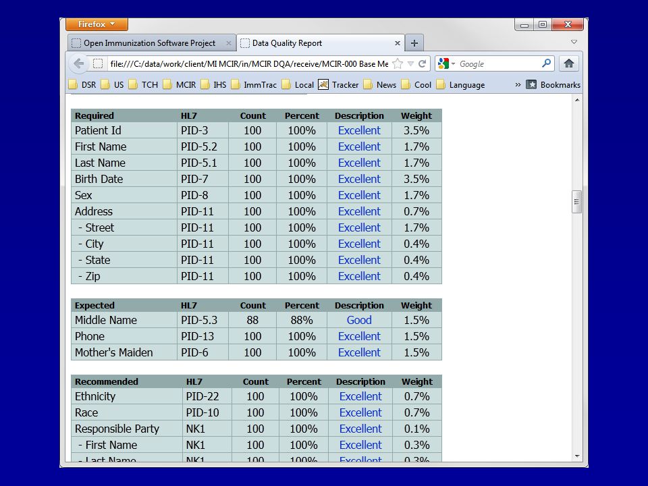648x486 pixels.
Task: Open Excellent link in Mother's Maiden row
Action: click(x=359, y=352)
